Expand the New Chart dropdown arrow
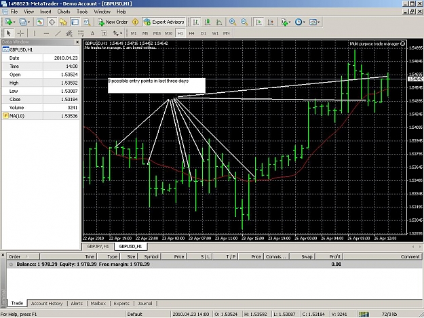The image size is (424, 318). (x=14, y=22)
